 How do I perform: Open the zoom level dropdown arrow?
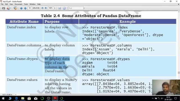55,8
